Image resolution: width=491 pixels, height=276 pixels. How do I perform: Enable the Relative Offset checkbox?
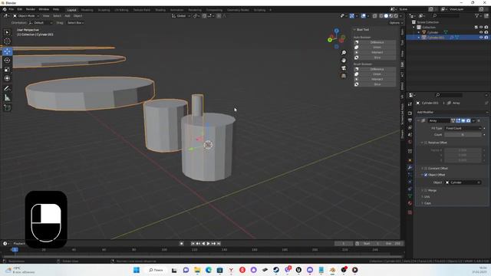pos(426,143)
